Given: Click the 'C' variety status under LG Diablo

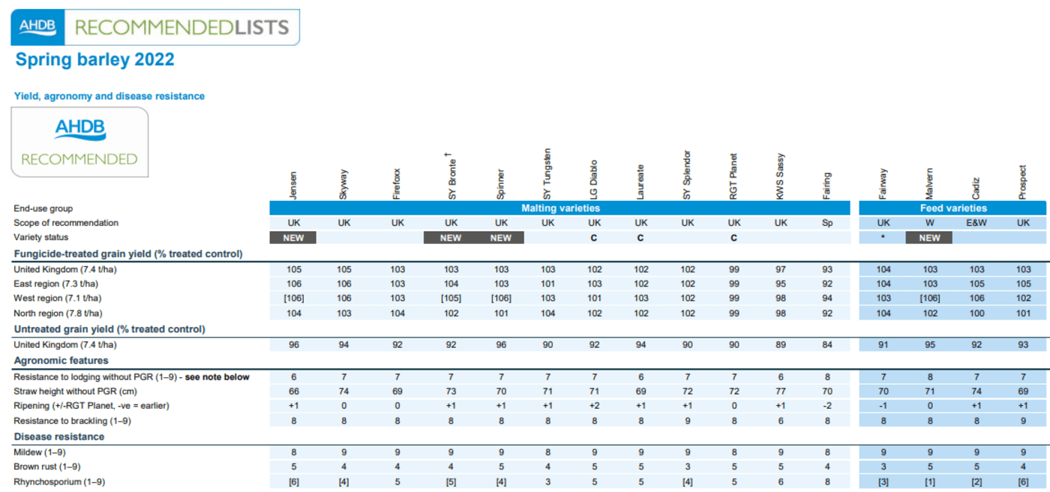Looking at the screenshot, I should click(x=594, y=238).
